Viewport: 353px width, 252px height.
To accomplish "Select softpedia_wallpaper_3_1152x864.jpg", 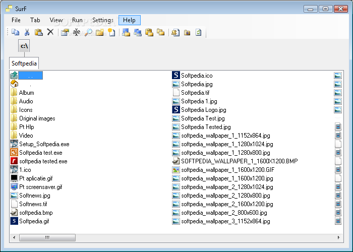I will [225, 221].
